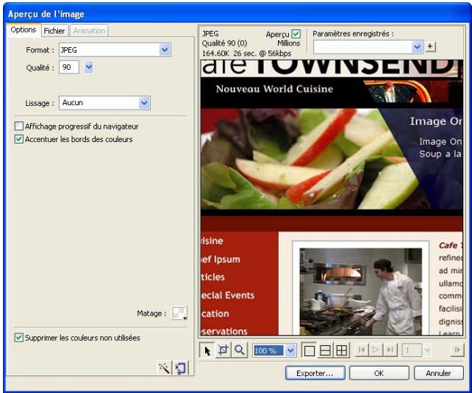Switch to the Options tab
This screenshot has width=472, height=393.
pyautogui.click(x=24, y=30)
